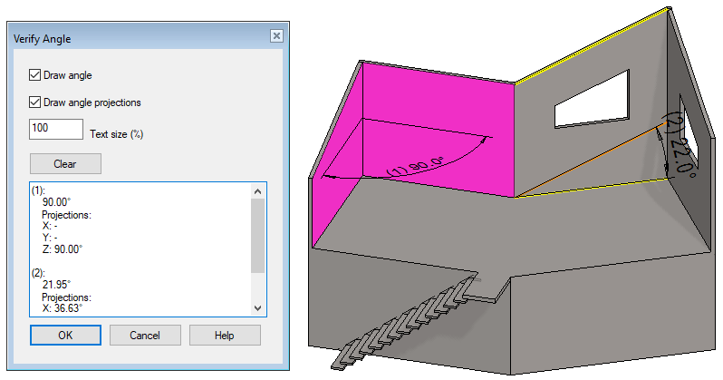Select the 21.95° result line
The width and height of the screenshot is (723, 380).
click(56, 285)
